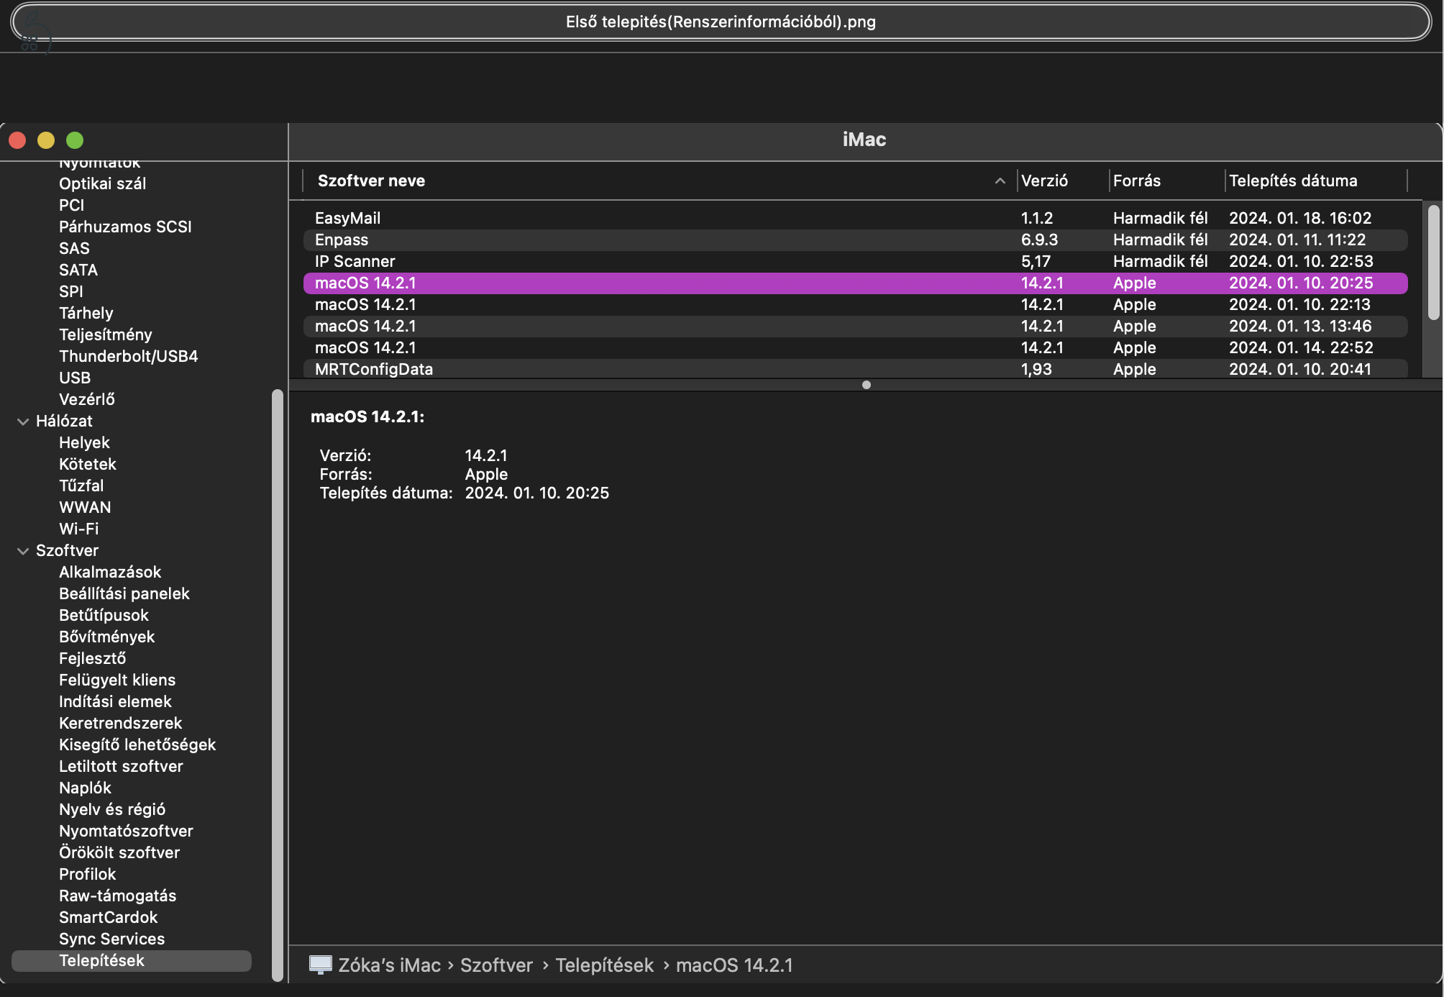Sort by Telepítés dátuma column header
Viewport: 1444px width, 997px height.
point(1293,181)
